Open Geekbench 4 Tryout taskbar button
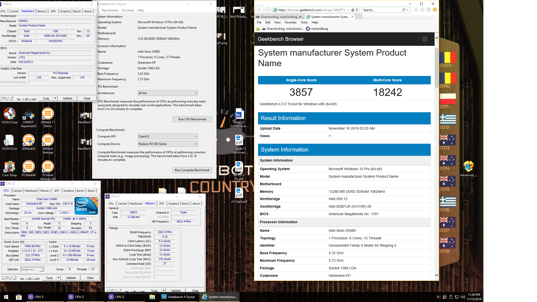The height and width of the screenshot is (302, 537). click(x=178, y=297)
